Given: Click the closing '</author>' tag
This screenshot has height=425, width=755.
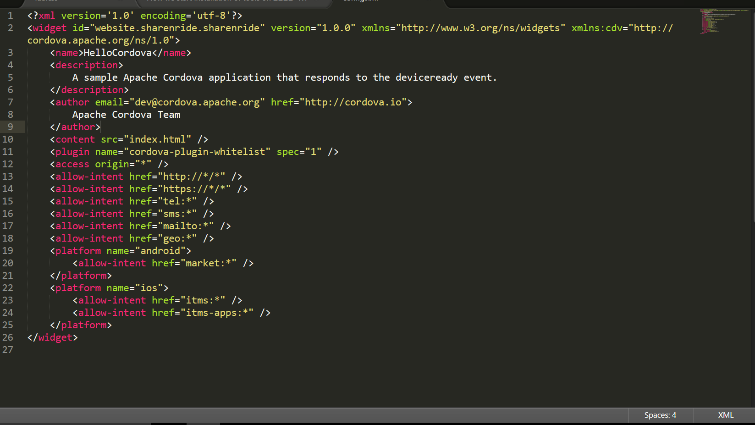Looking at the screenshot, I should [x=75, y=127].
